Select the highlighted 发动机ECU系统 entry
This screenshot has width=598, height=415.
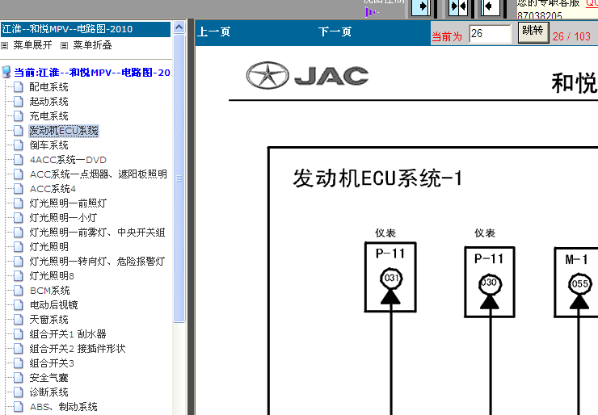point(64,131)
